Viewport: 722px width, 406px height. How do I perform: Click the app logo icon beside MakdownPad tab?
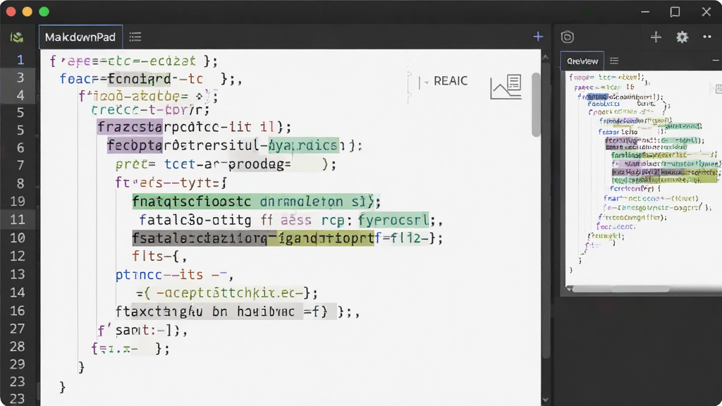(17, 37)
